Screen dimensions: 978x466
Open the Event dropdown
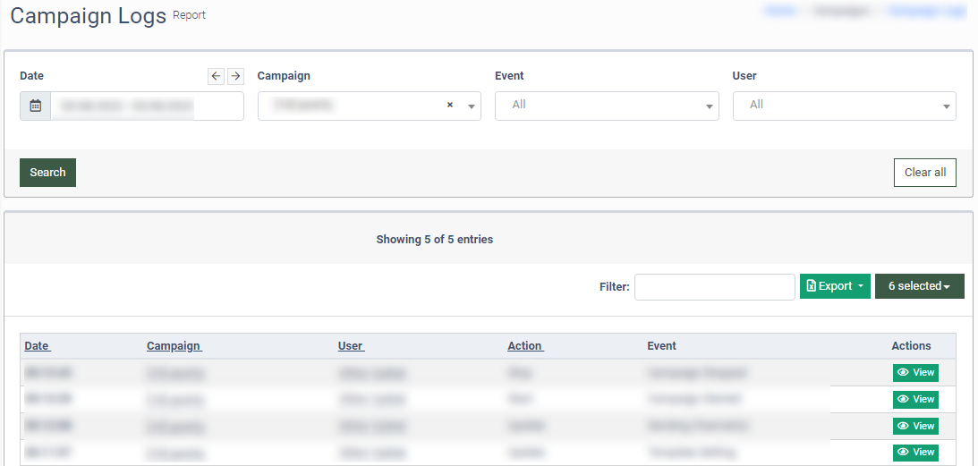tap(607, 106)
